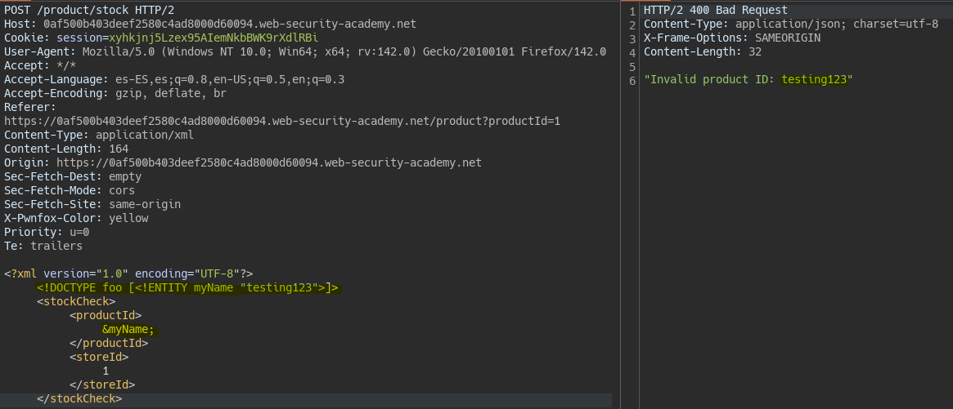953x409 pixels.
Task: Click response line number 5 in gutter
Action: point(632,67)
